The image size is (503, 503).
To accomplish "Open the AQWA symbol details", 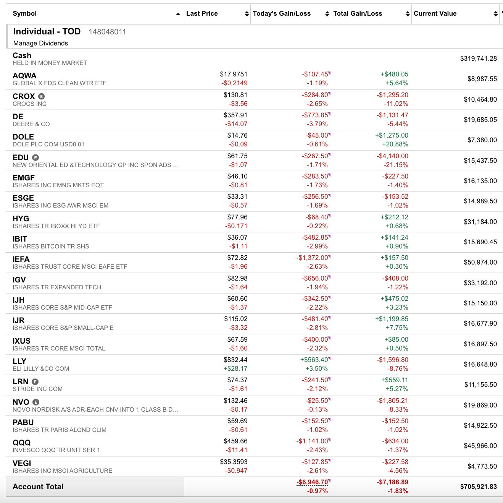I will click(24, 76).
